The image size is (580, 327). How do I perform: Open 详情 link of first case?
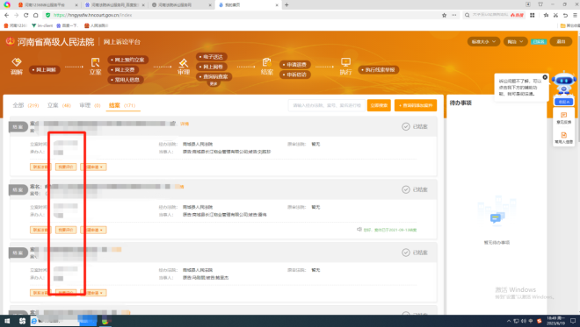pos(185,124)
